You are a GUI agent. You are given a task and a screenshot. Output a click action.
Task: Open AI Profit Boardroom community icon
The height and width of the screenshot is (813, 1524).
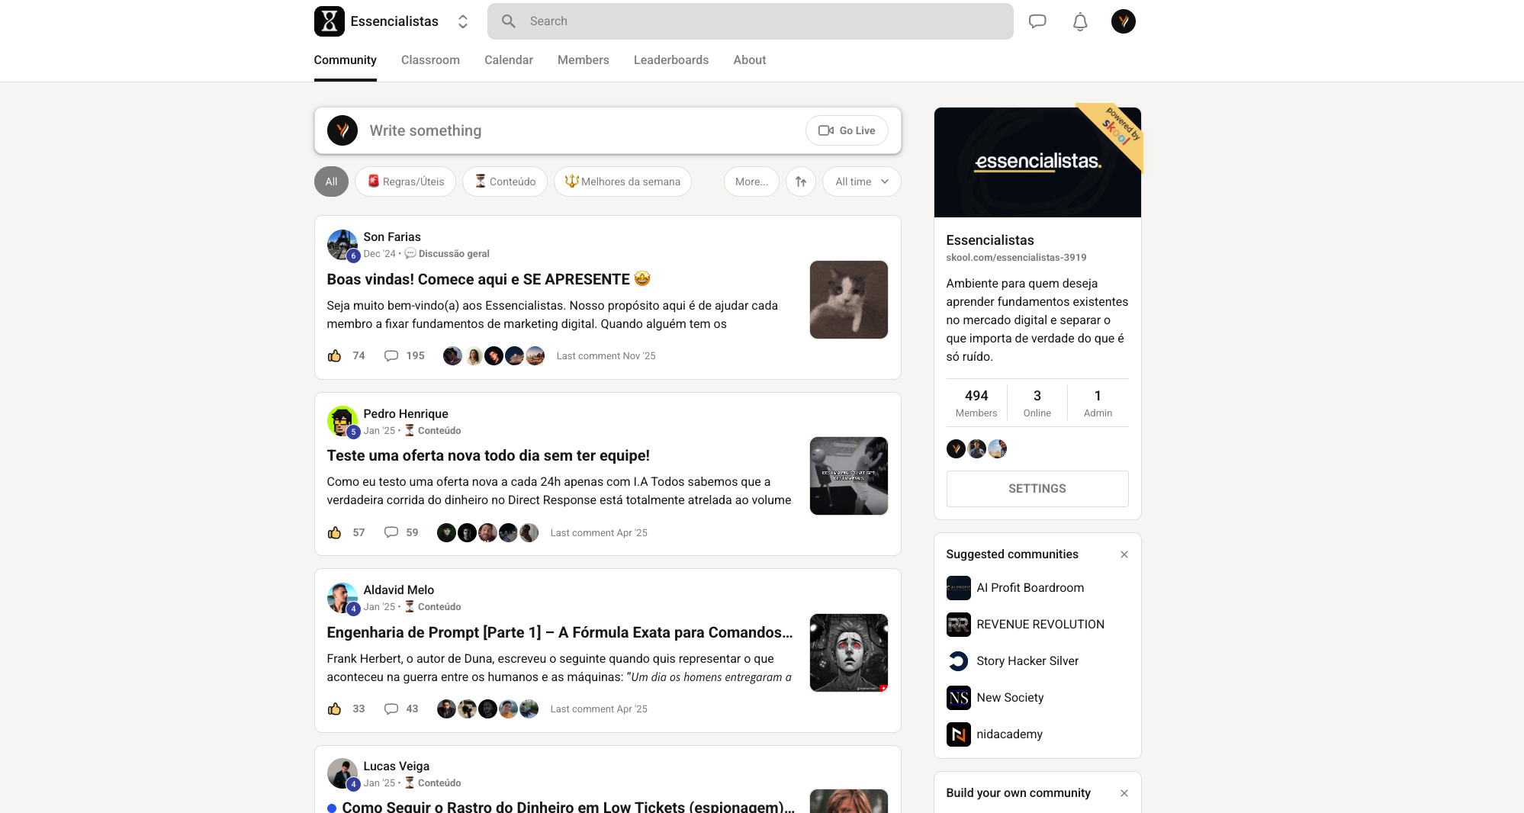(959, 588)
